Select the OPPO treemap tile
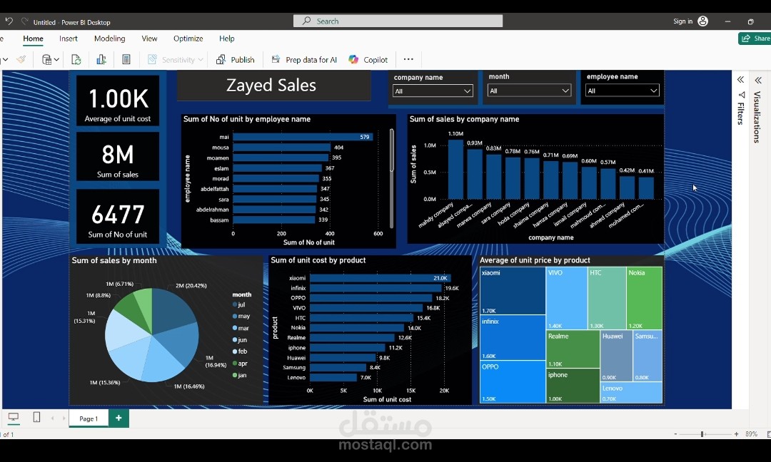 [513, 382]
